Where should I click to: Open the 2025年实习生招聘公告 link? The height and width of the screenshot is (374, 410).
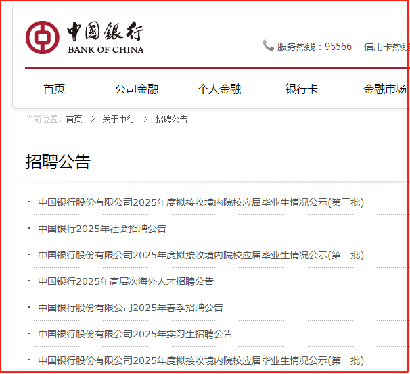(x=135, y=334)
